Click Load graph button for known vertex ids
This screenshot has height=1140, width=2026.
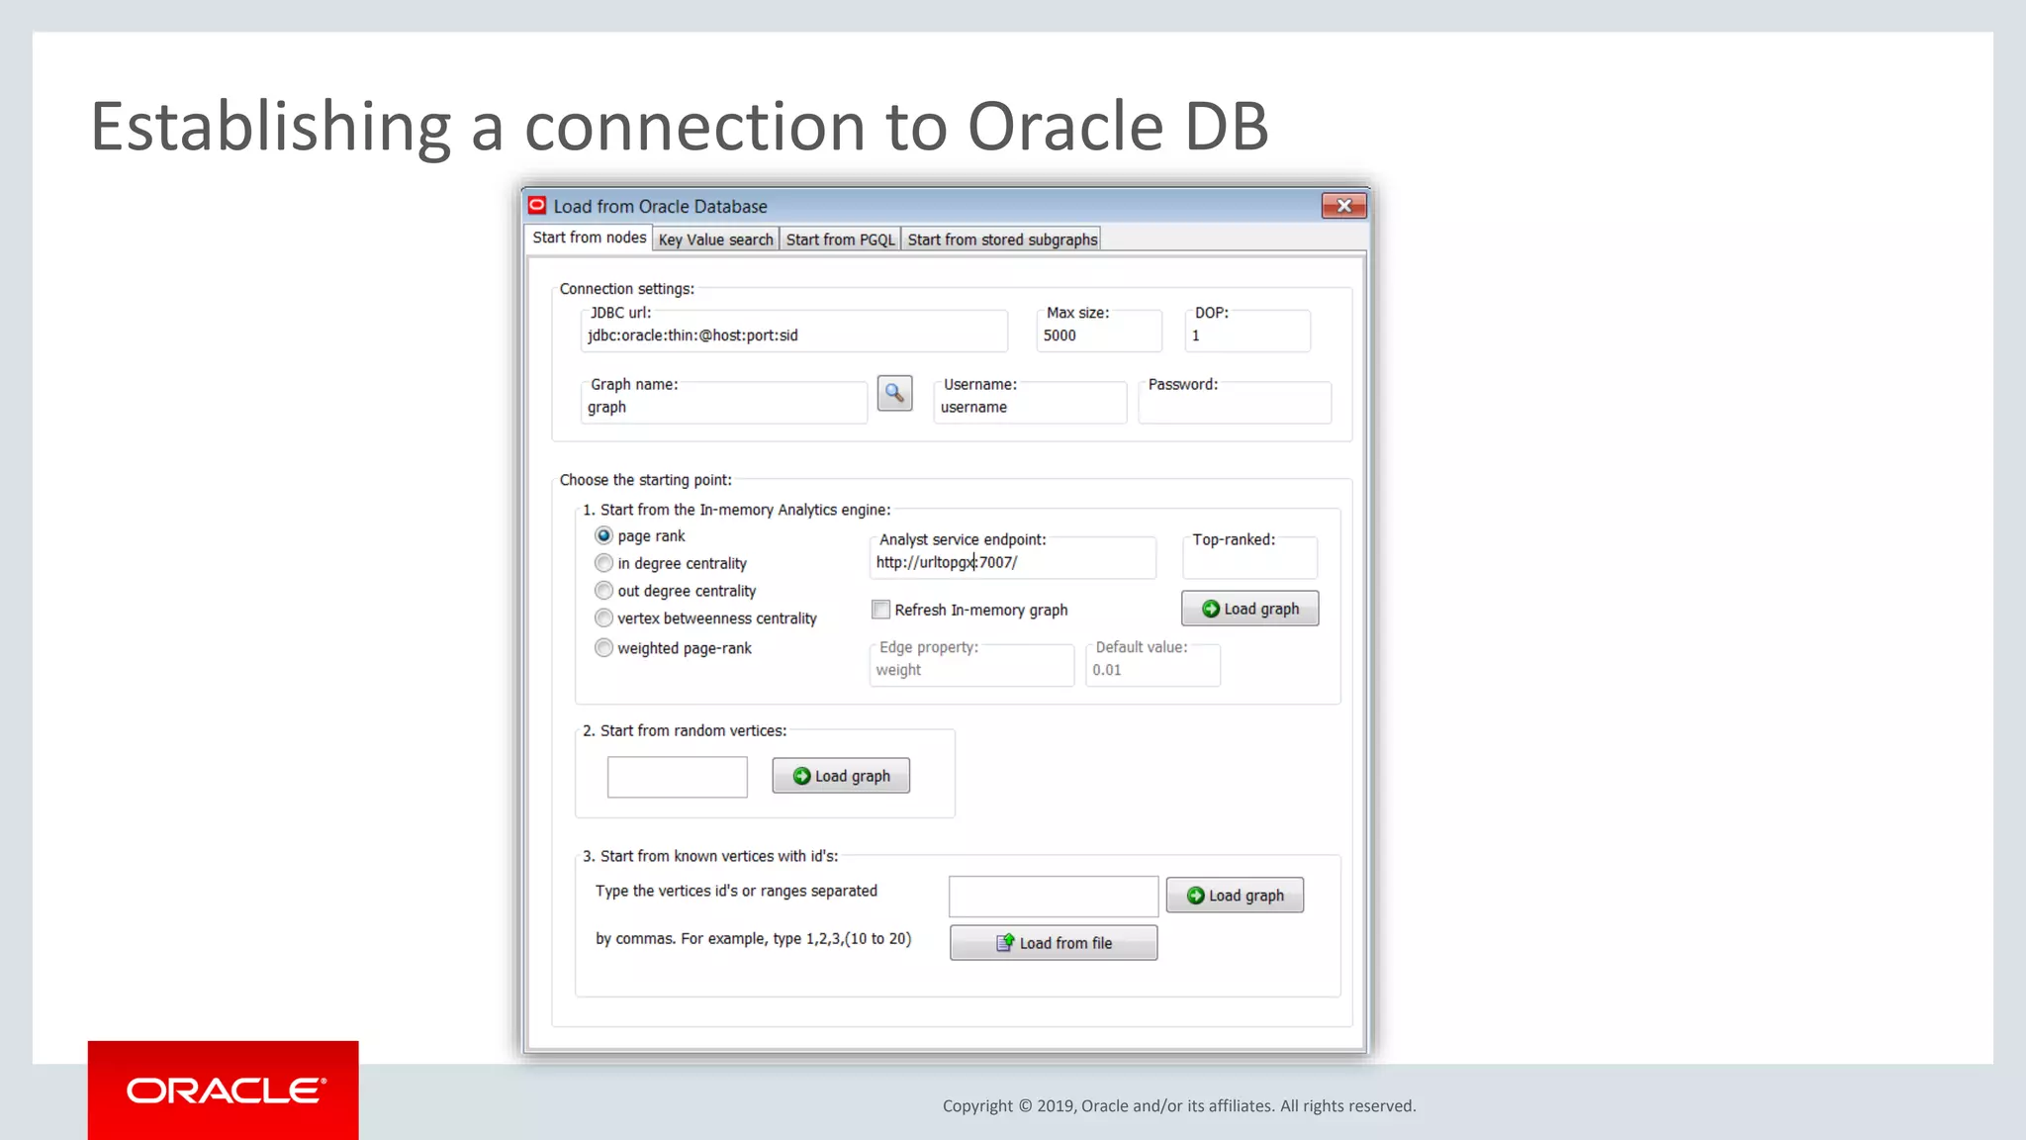1235,896
